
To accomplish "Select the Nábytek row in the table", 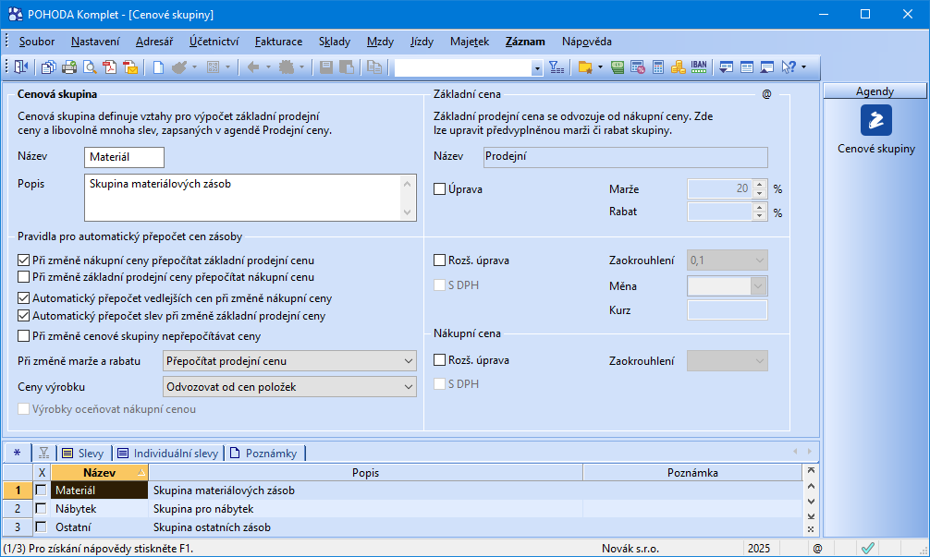I will 402,508.
